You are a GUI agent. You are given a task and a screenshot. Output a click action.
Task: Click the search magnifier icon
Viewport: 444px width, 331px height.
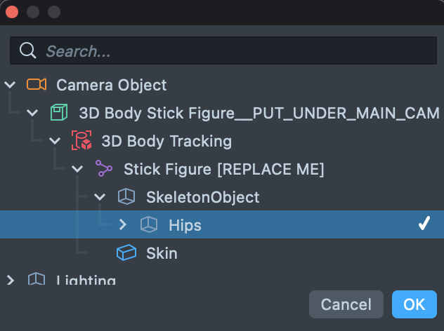28,50
